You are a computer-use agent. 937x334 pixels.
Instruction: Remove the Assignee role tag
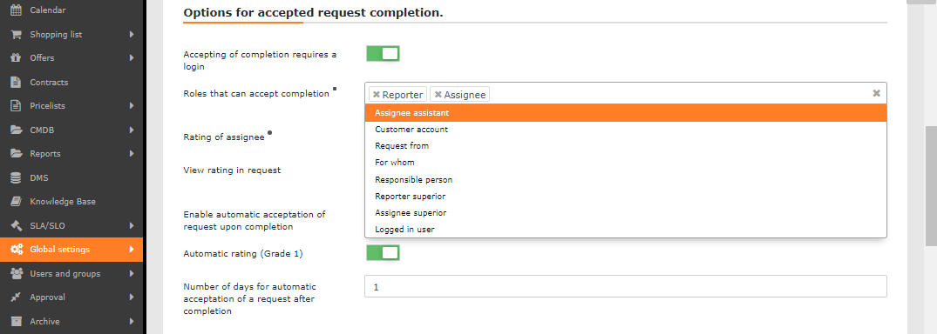438,94
